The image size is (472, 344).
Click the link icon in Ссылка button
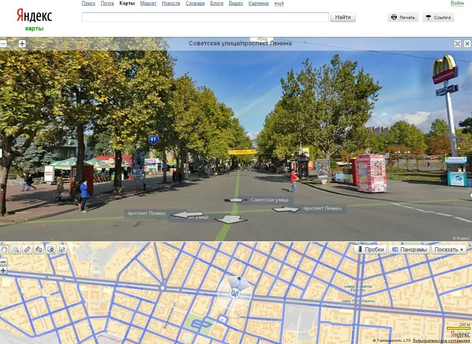[x=428, y=17]
